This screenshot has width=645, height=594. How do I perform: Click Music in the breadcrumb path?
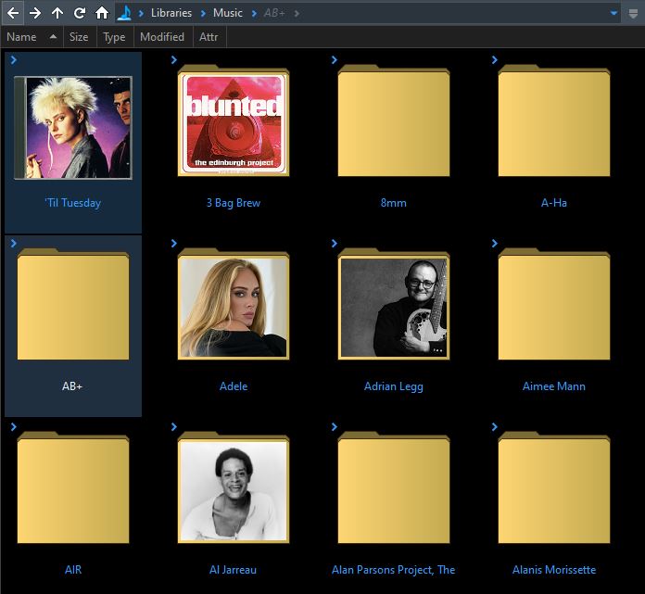(228, 13)
